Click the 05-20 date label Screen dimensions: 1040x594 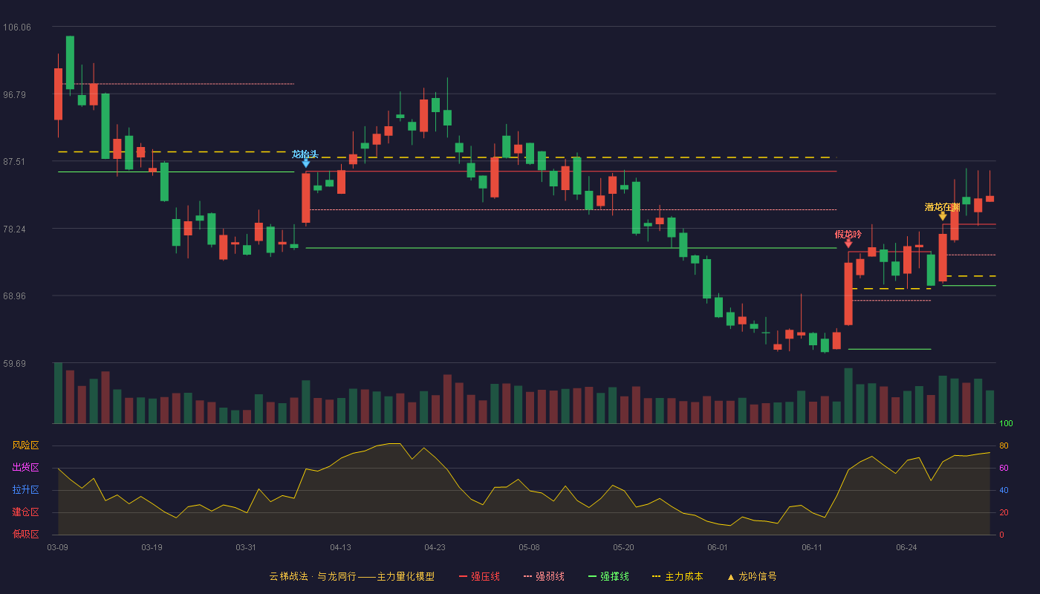click(x=623, y=547)
